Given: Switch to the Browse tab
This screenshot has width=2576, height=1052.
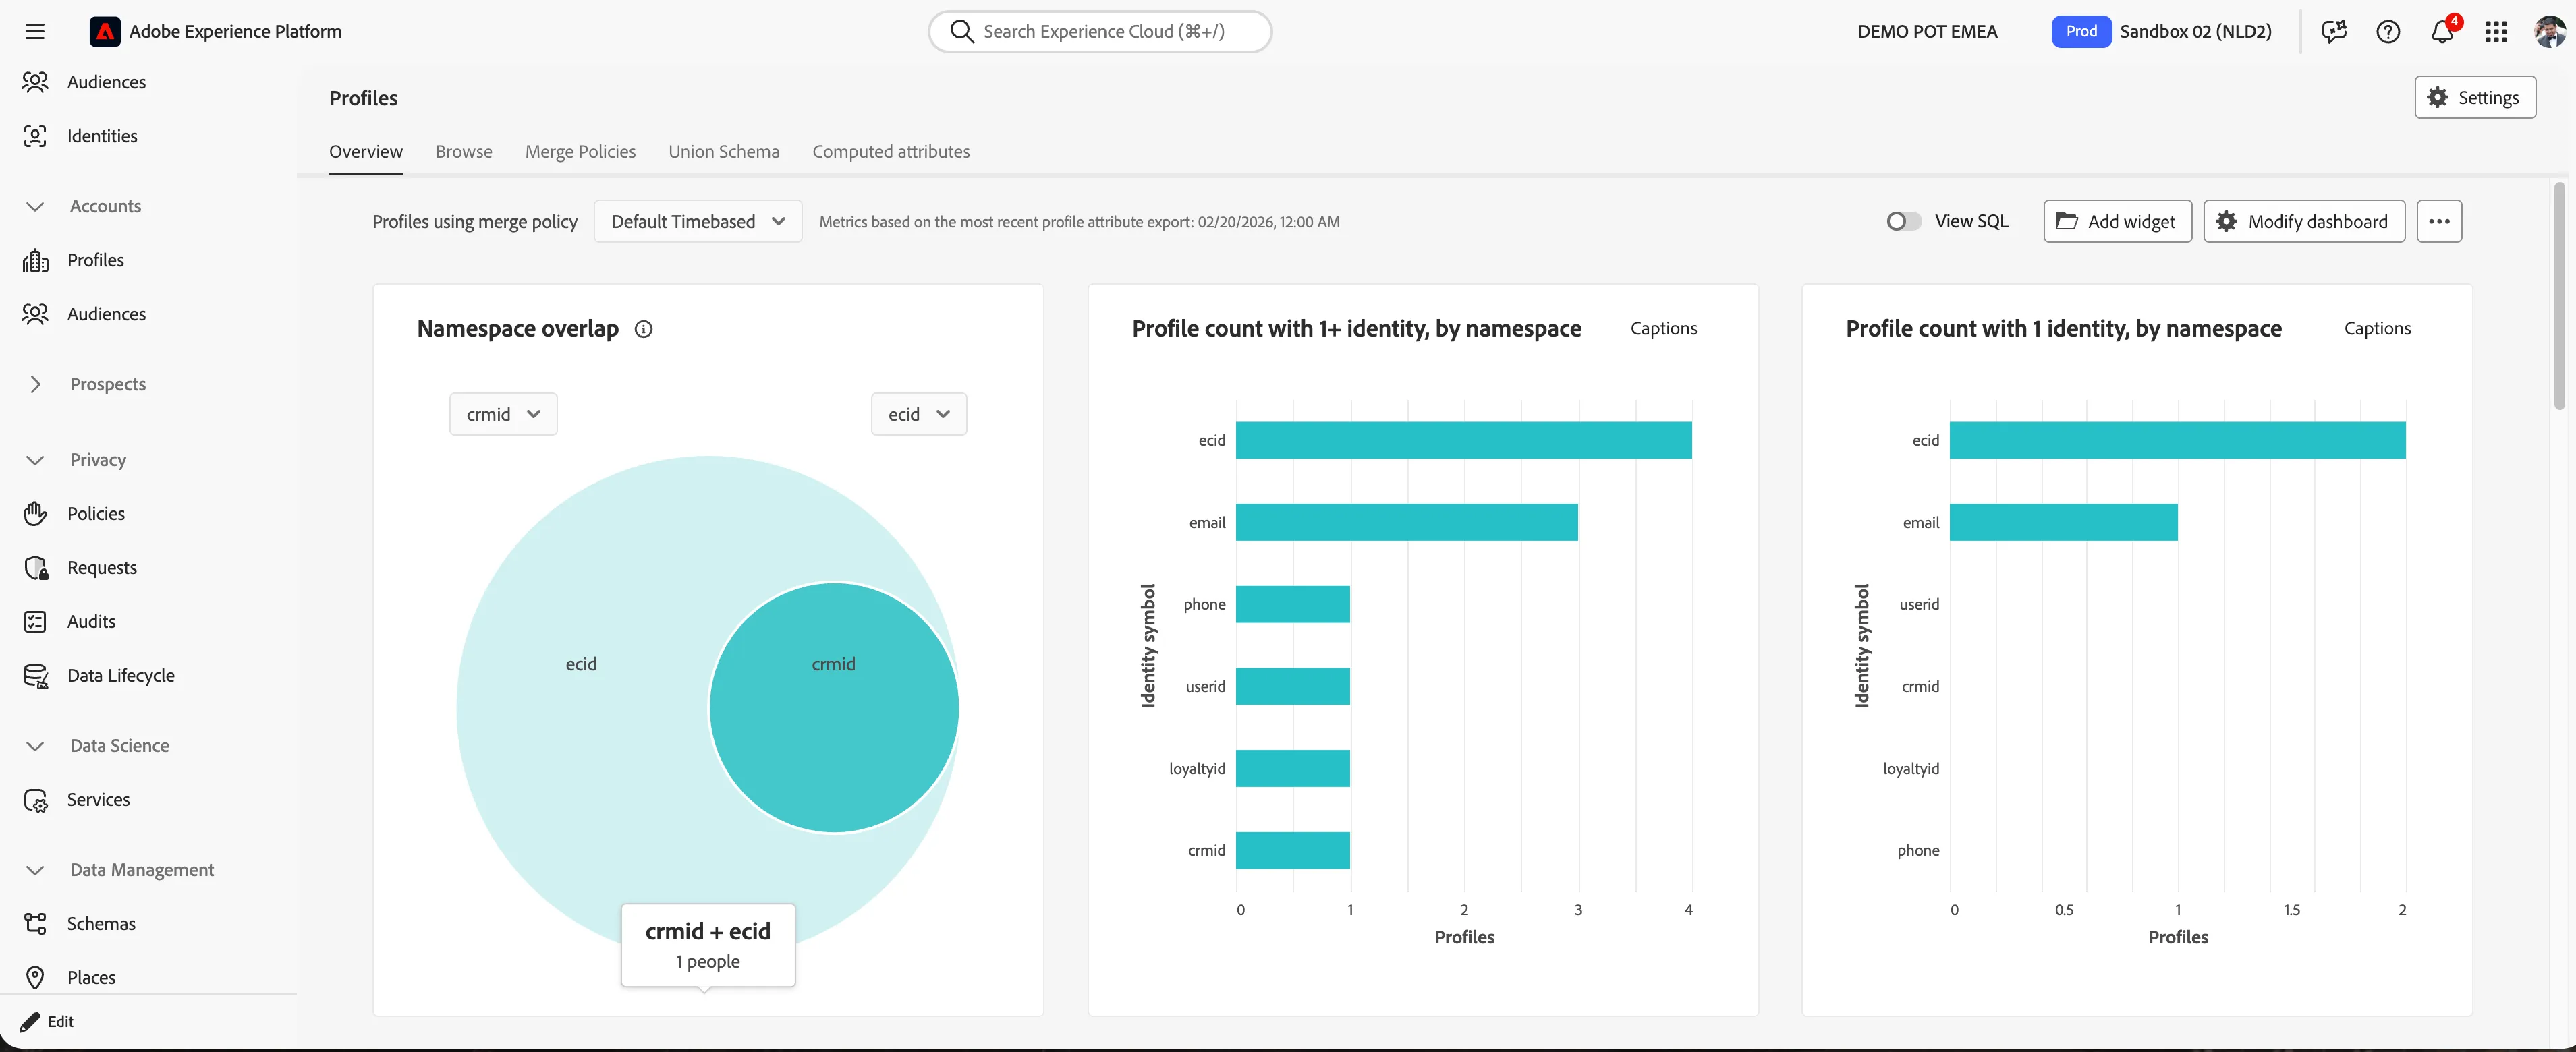Looking at the screenshot, I should [x=463, y=151].
